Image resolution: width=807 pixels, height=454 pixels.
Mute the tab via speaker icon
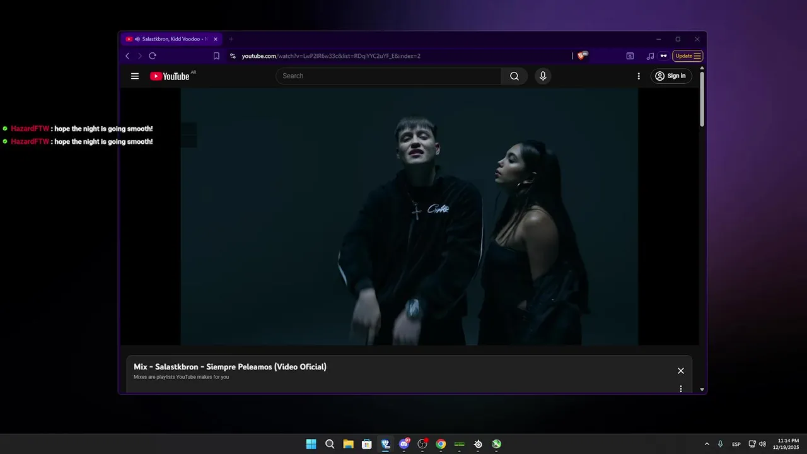pyautogui.click(x=137, y=39)
